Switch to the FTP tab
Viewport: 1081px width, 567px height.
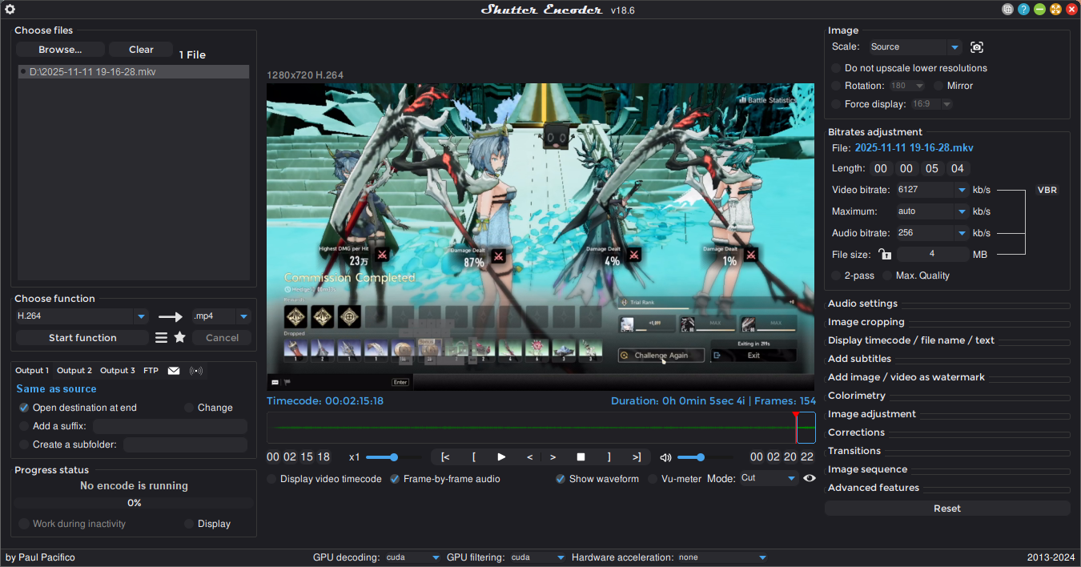point(151,371)
